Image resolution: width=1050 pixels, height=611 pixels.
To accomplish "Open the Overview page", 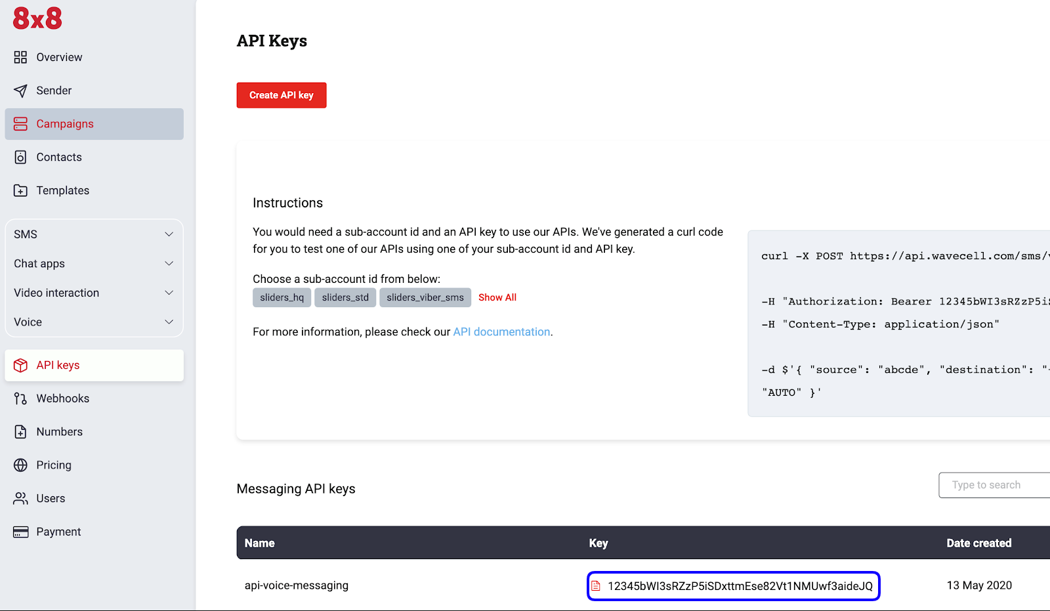I will pos(94,57).
